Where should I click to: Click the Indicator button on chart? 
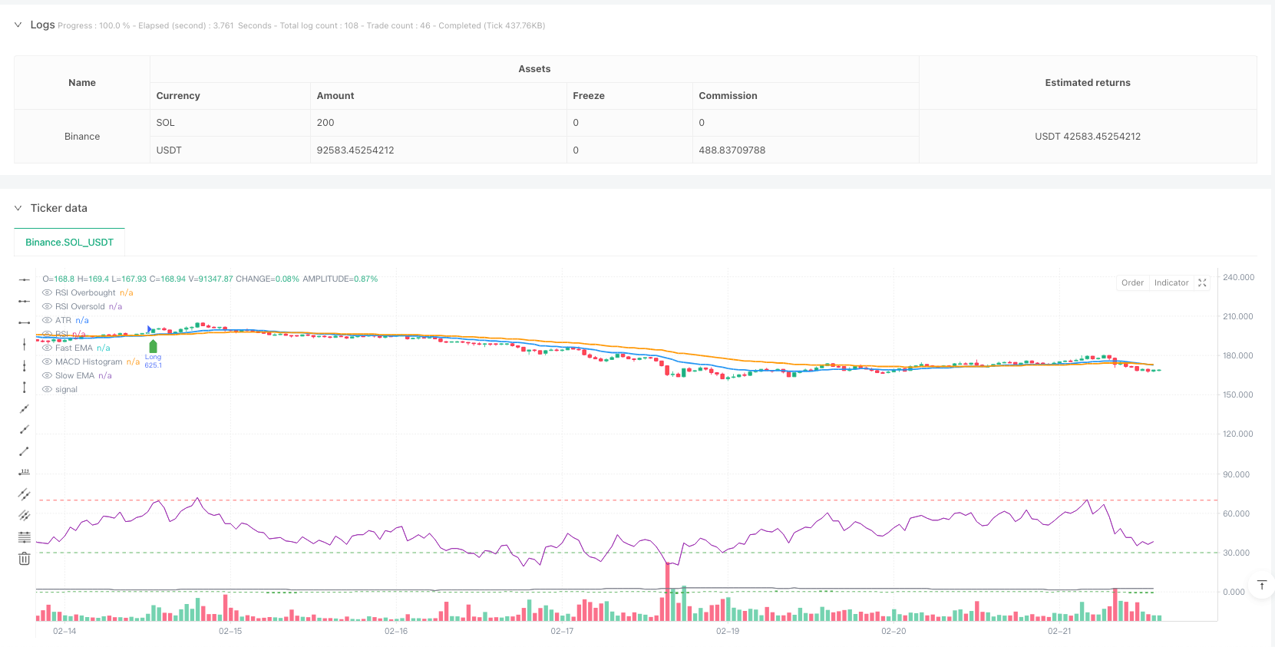tap(1171, 283)
